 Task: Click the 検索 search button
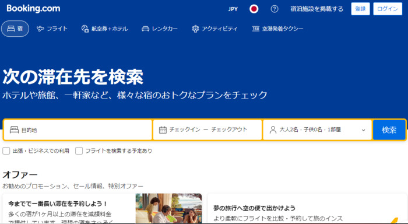pos(389,129)
